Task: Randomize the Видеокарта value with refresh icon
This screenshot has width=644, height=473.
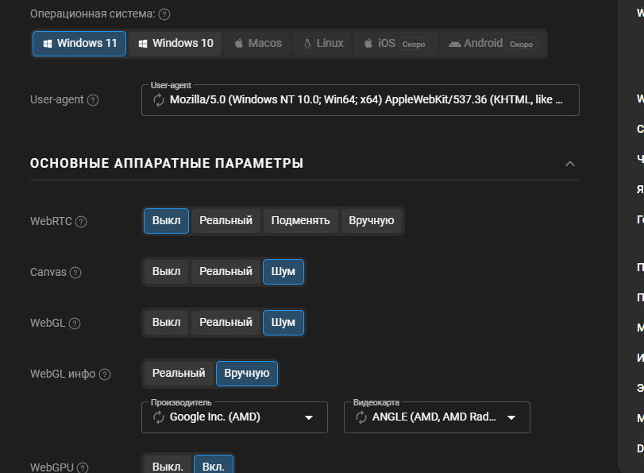Action: (x=361, y=417)
